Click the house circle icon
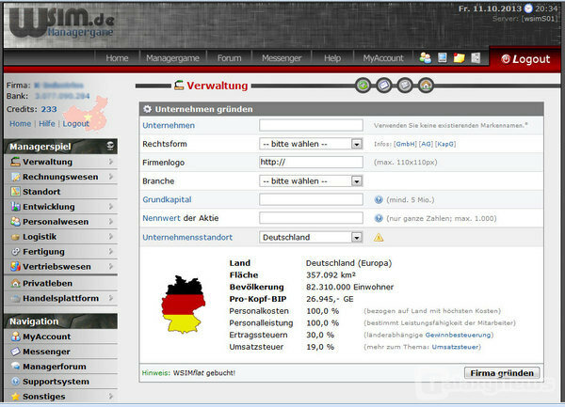 [x=426, y=86]
